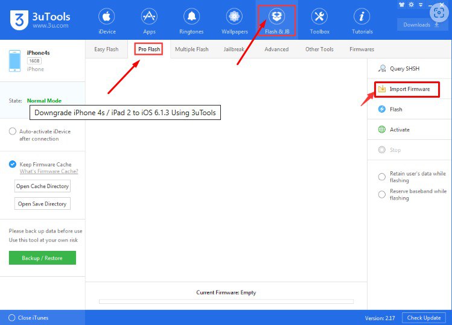Toggle Close iTunes option
Image resolution: width=452 pixels, height=325 pixels.
[12, 318]
